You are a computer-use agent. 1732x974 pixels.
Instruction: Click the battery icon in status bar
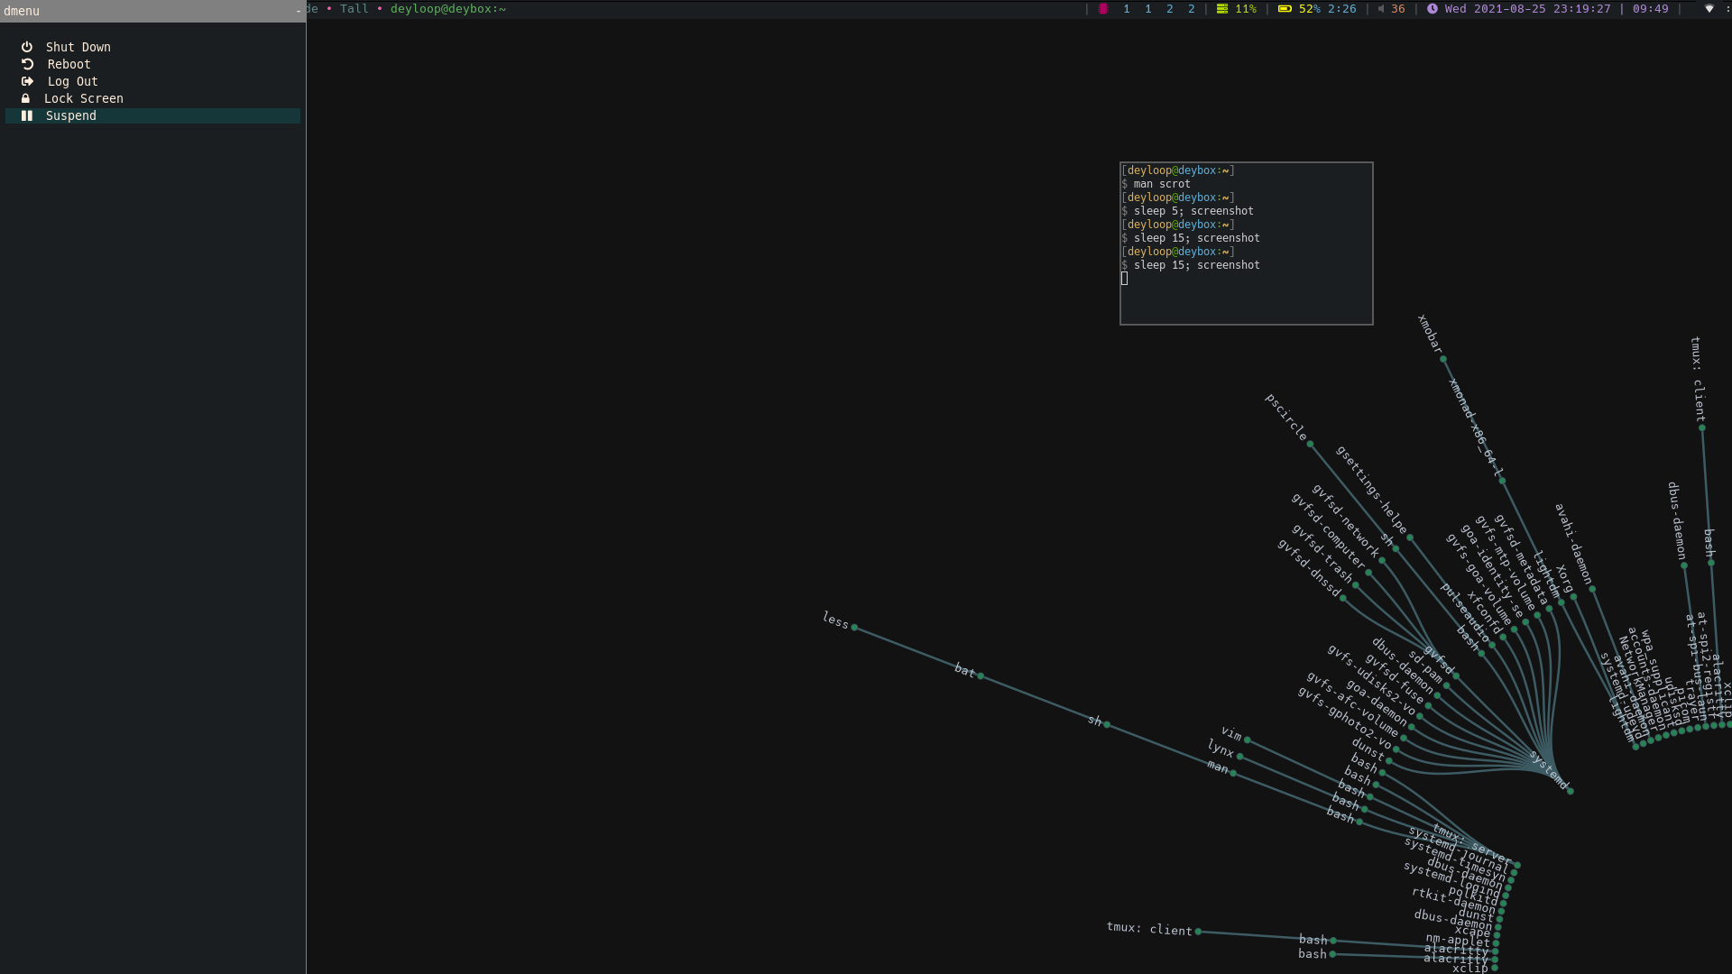coord(1285,9)
